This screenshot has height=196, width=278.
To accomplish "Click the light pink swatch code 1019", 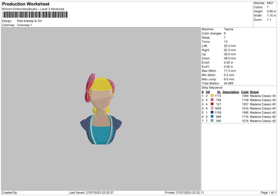I will [212, 108].
